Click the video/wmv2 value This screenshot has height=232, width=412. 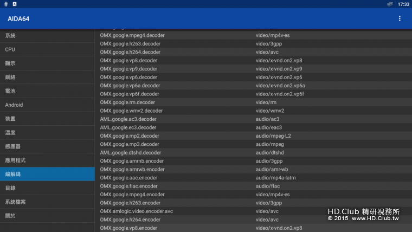point(270,111)
